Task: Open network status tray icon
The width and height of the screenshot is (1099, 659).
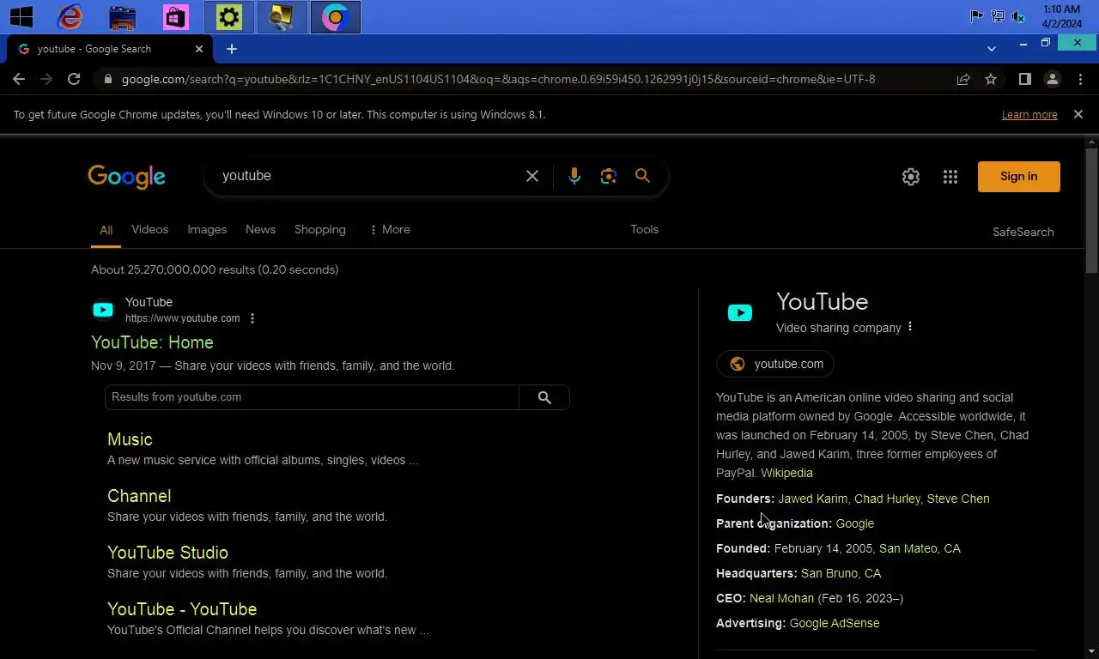Action: tap(998, 16)
